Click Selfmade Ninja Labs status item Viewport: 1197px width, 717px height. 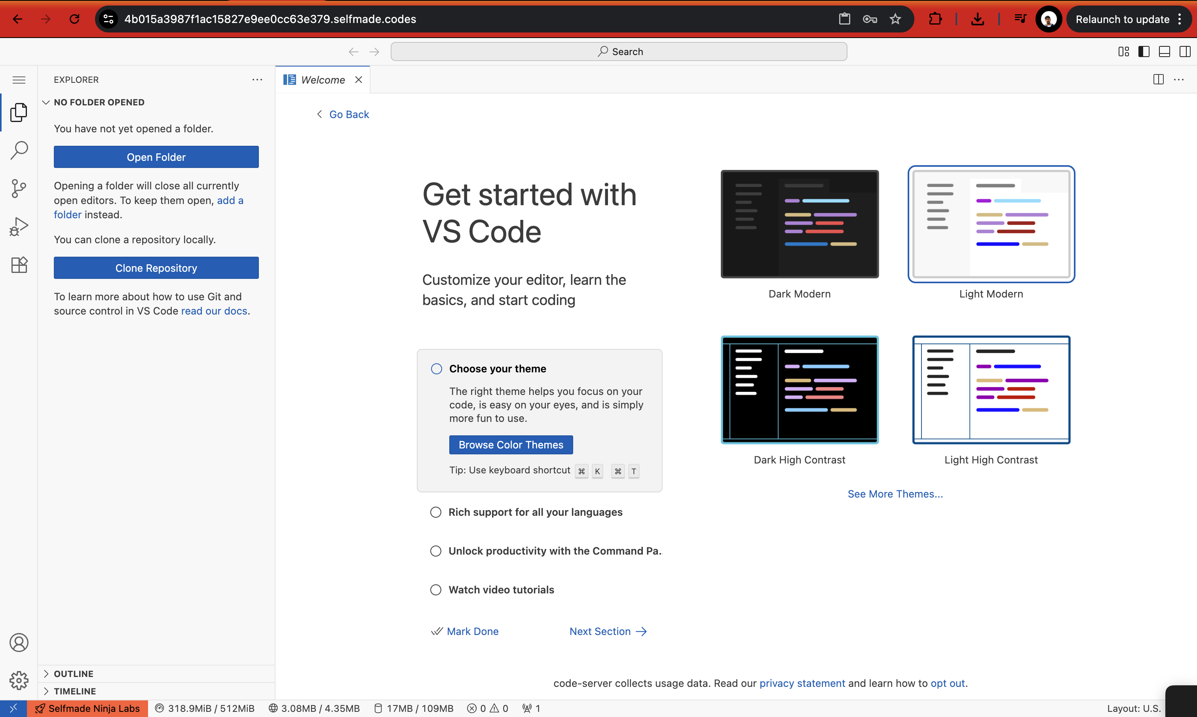[x=87, y=708]
